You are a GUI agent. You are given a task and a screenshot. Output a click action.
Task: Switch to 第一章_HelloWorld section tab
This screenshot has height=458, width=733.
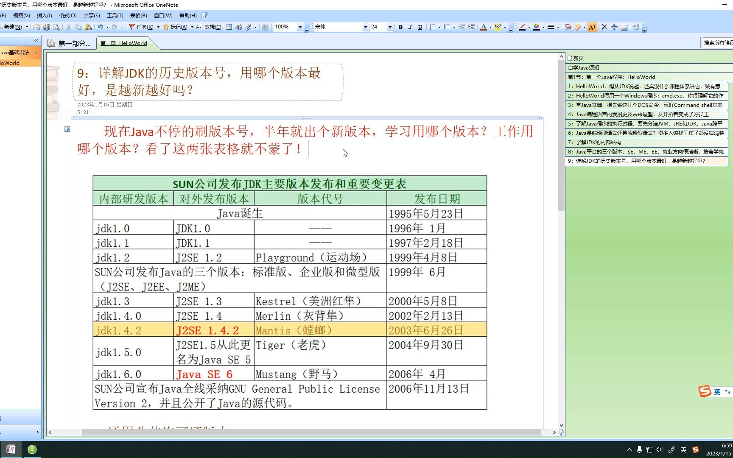tap(124, 43)
